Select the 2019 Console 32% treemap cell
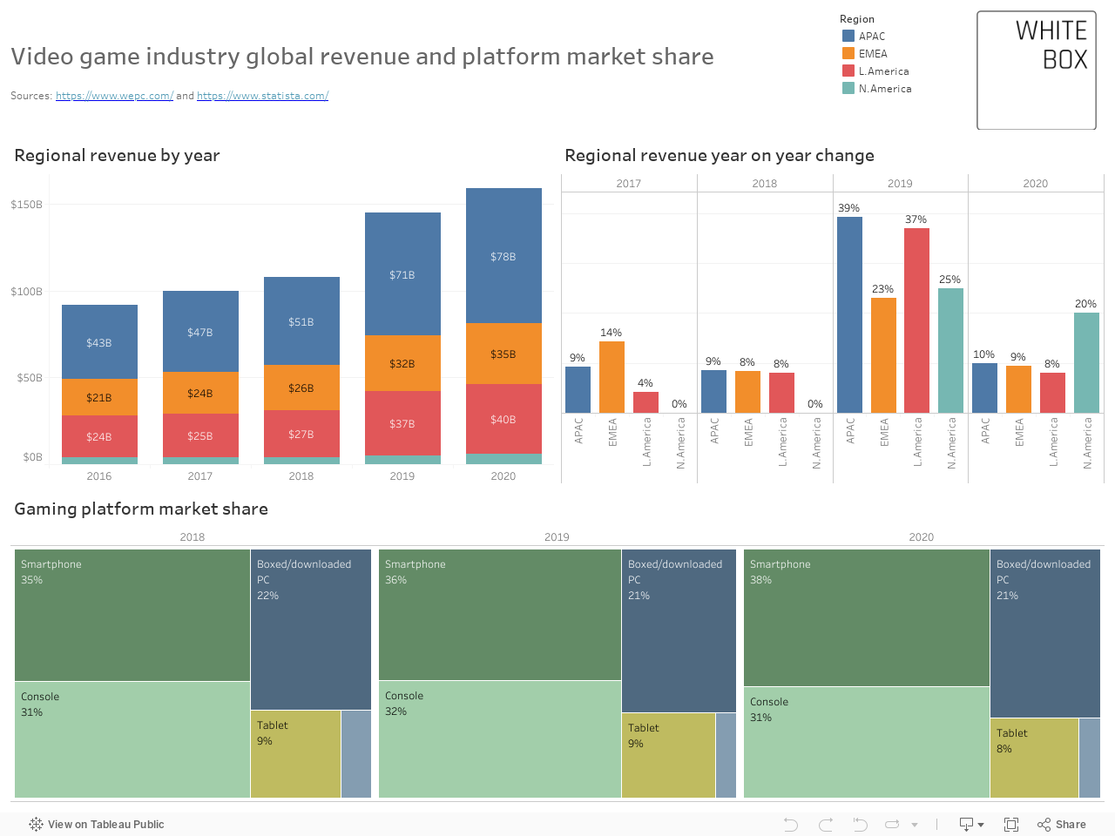This screenshot has width=1115, height=836. click(x=500, y=739)
